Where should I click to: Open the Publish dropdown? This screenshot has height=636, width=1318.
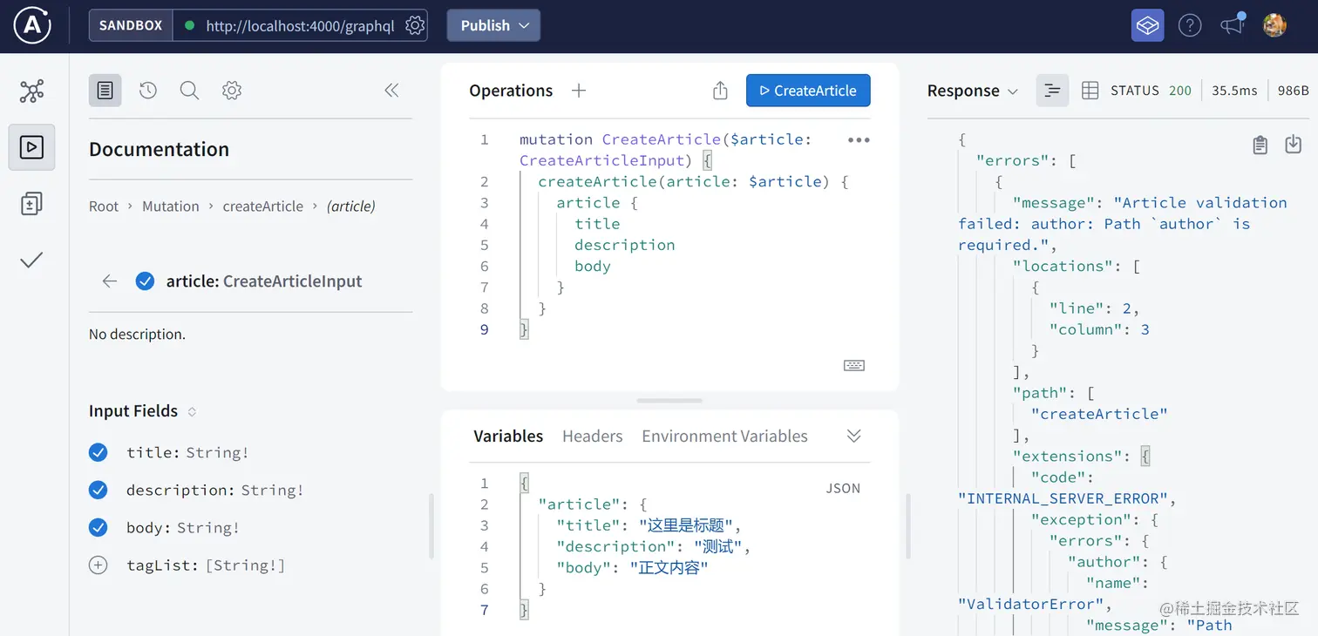(x=494, y=25)
